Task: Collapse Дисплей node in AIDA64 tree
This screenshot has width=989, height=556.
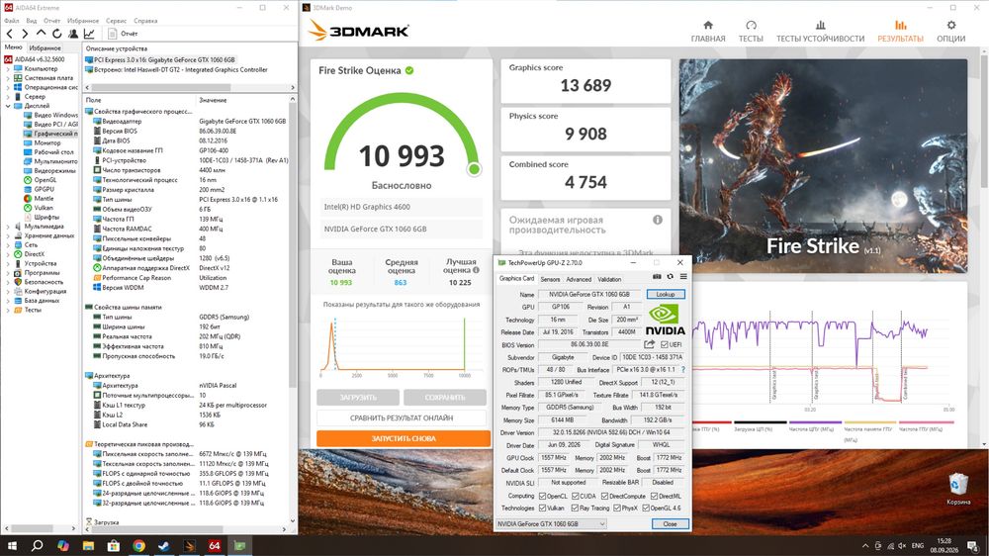Action: point(8,106)
